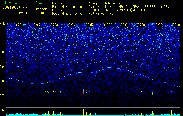Click the Receiving antenna field label
This screenshot has width=183, height=116.
point(67,14)
